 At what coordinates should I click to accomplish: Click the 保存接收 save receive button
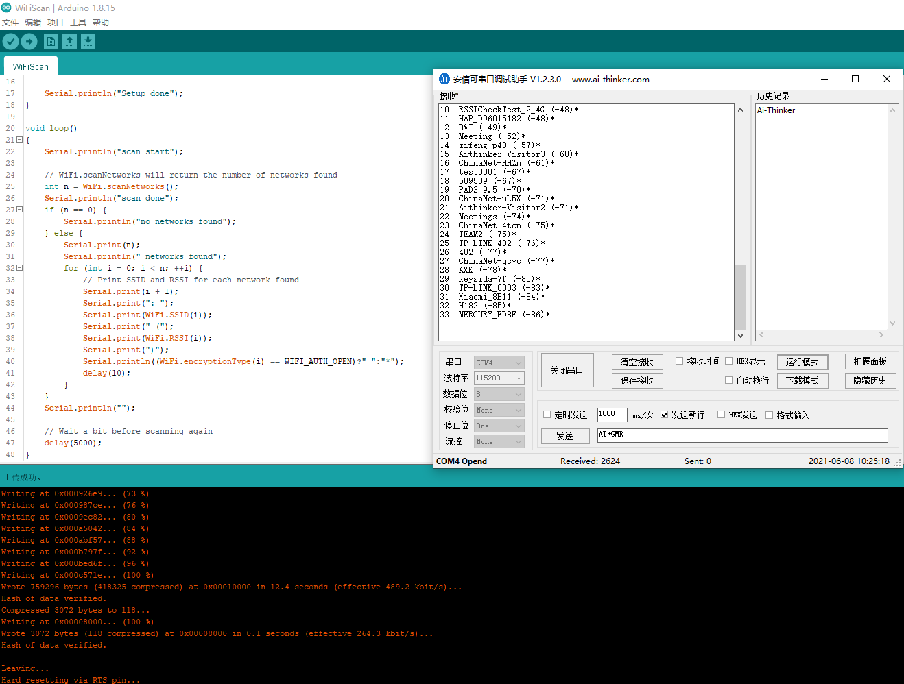637,380
